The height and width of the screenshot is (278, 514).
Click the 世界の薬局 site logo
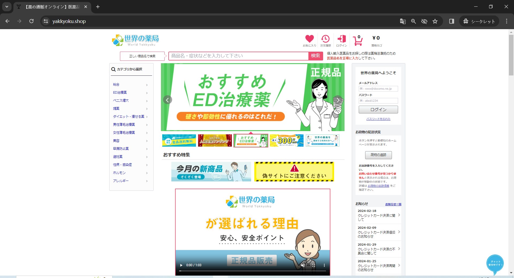pyautogui.click(x=135, y=40)
